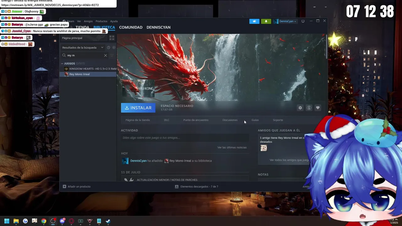Click Rey Mono Irreal icon in activity
The image size is (402, 226).
tap(166, 161)
